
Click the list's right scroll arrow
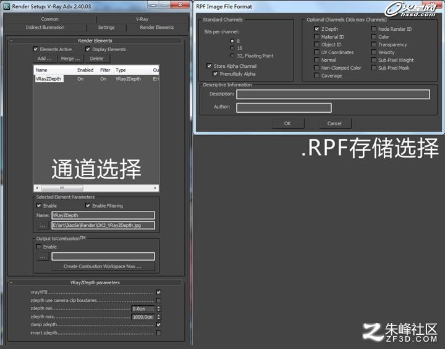pos(155,188)
